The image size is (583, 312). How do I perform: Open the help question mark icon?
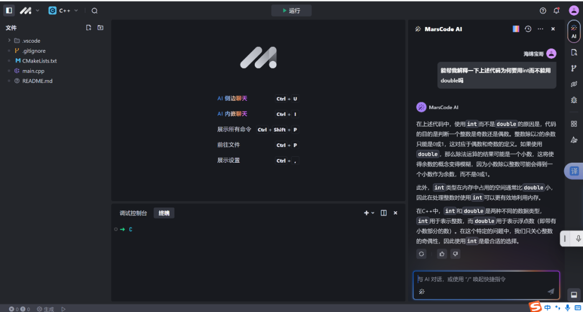(x=543, y=11)
